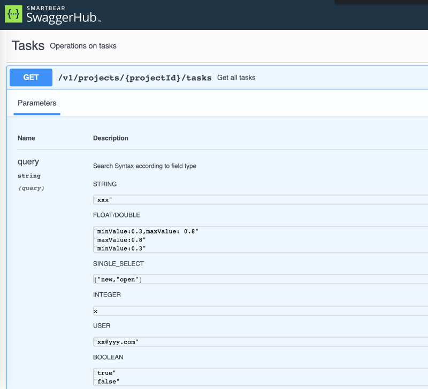The image size is (428, 389).
Task: Select the 'query' parameter name
Action: 28,161
